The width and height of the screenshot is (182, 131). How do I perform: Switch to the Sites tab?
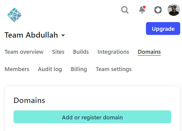pyautogui.click(x=58, y=52)
